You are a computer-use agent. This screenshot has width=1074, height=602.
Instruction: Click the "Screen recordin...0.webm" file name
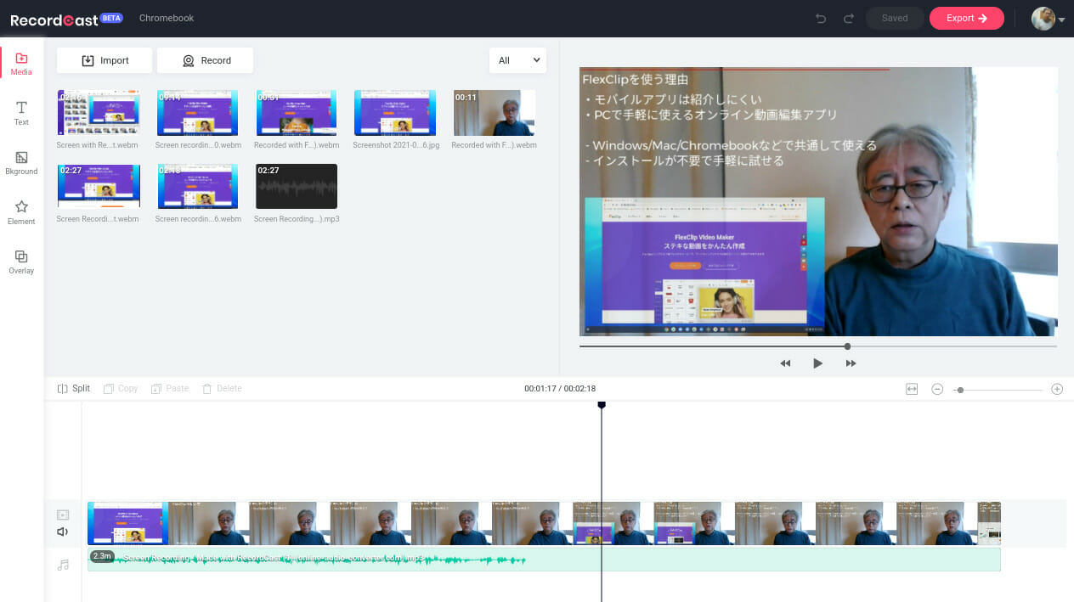pos(198,145)
